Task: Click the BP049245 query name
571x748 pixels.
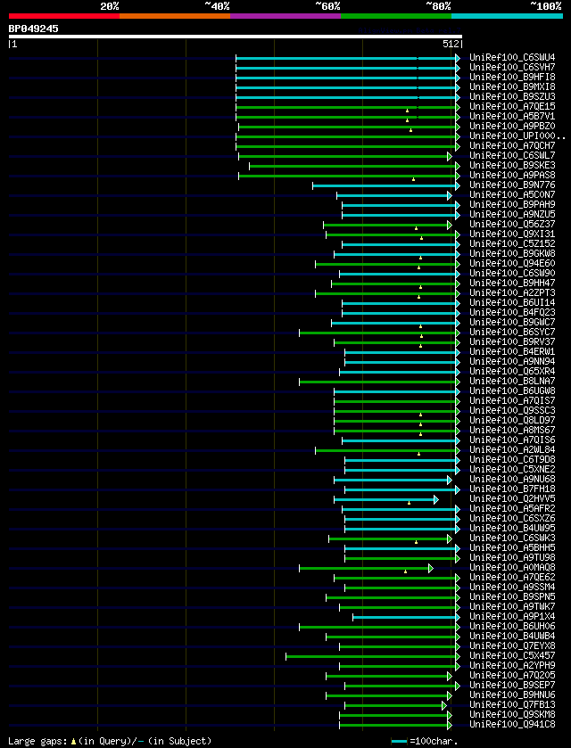Action: [x=33, y=29]
